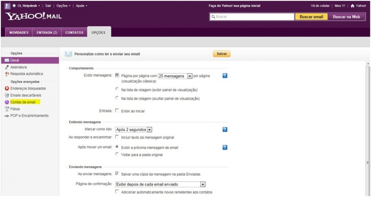The image size is (371, 197).
Task: Check Incluir texto da mensagem original
Action: point(117,137)
